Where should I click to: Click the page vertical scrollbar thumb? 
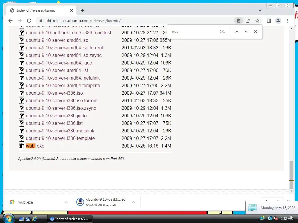coord(291,175)
